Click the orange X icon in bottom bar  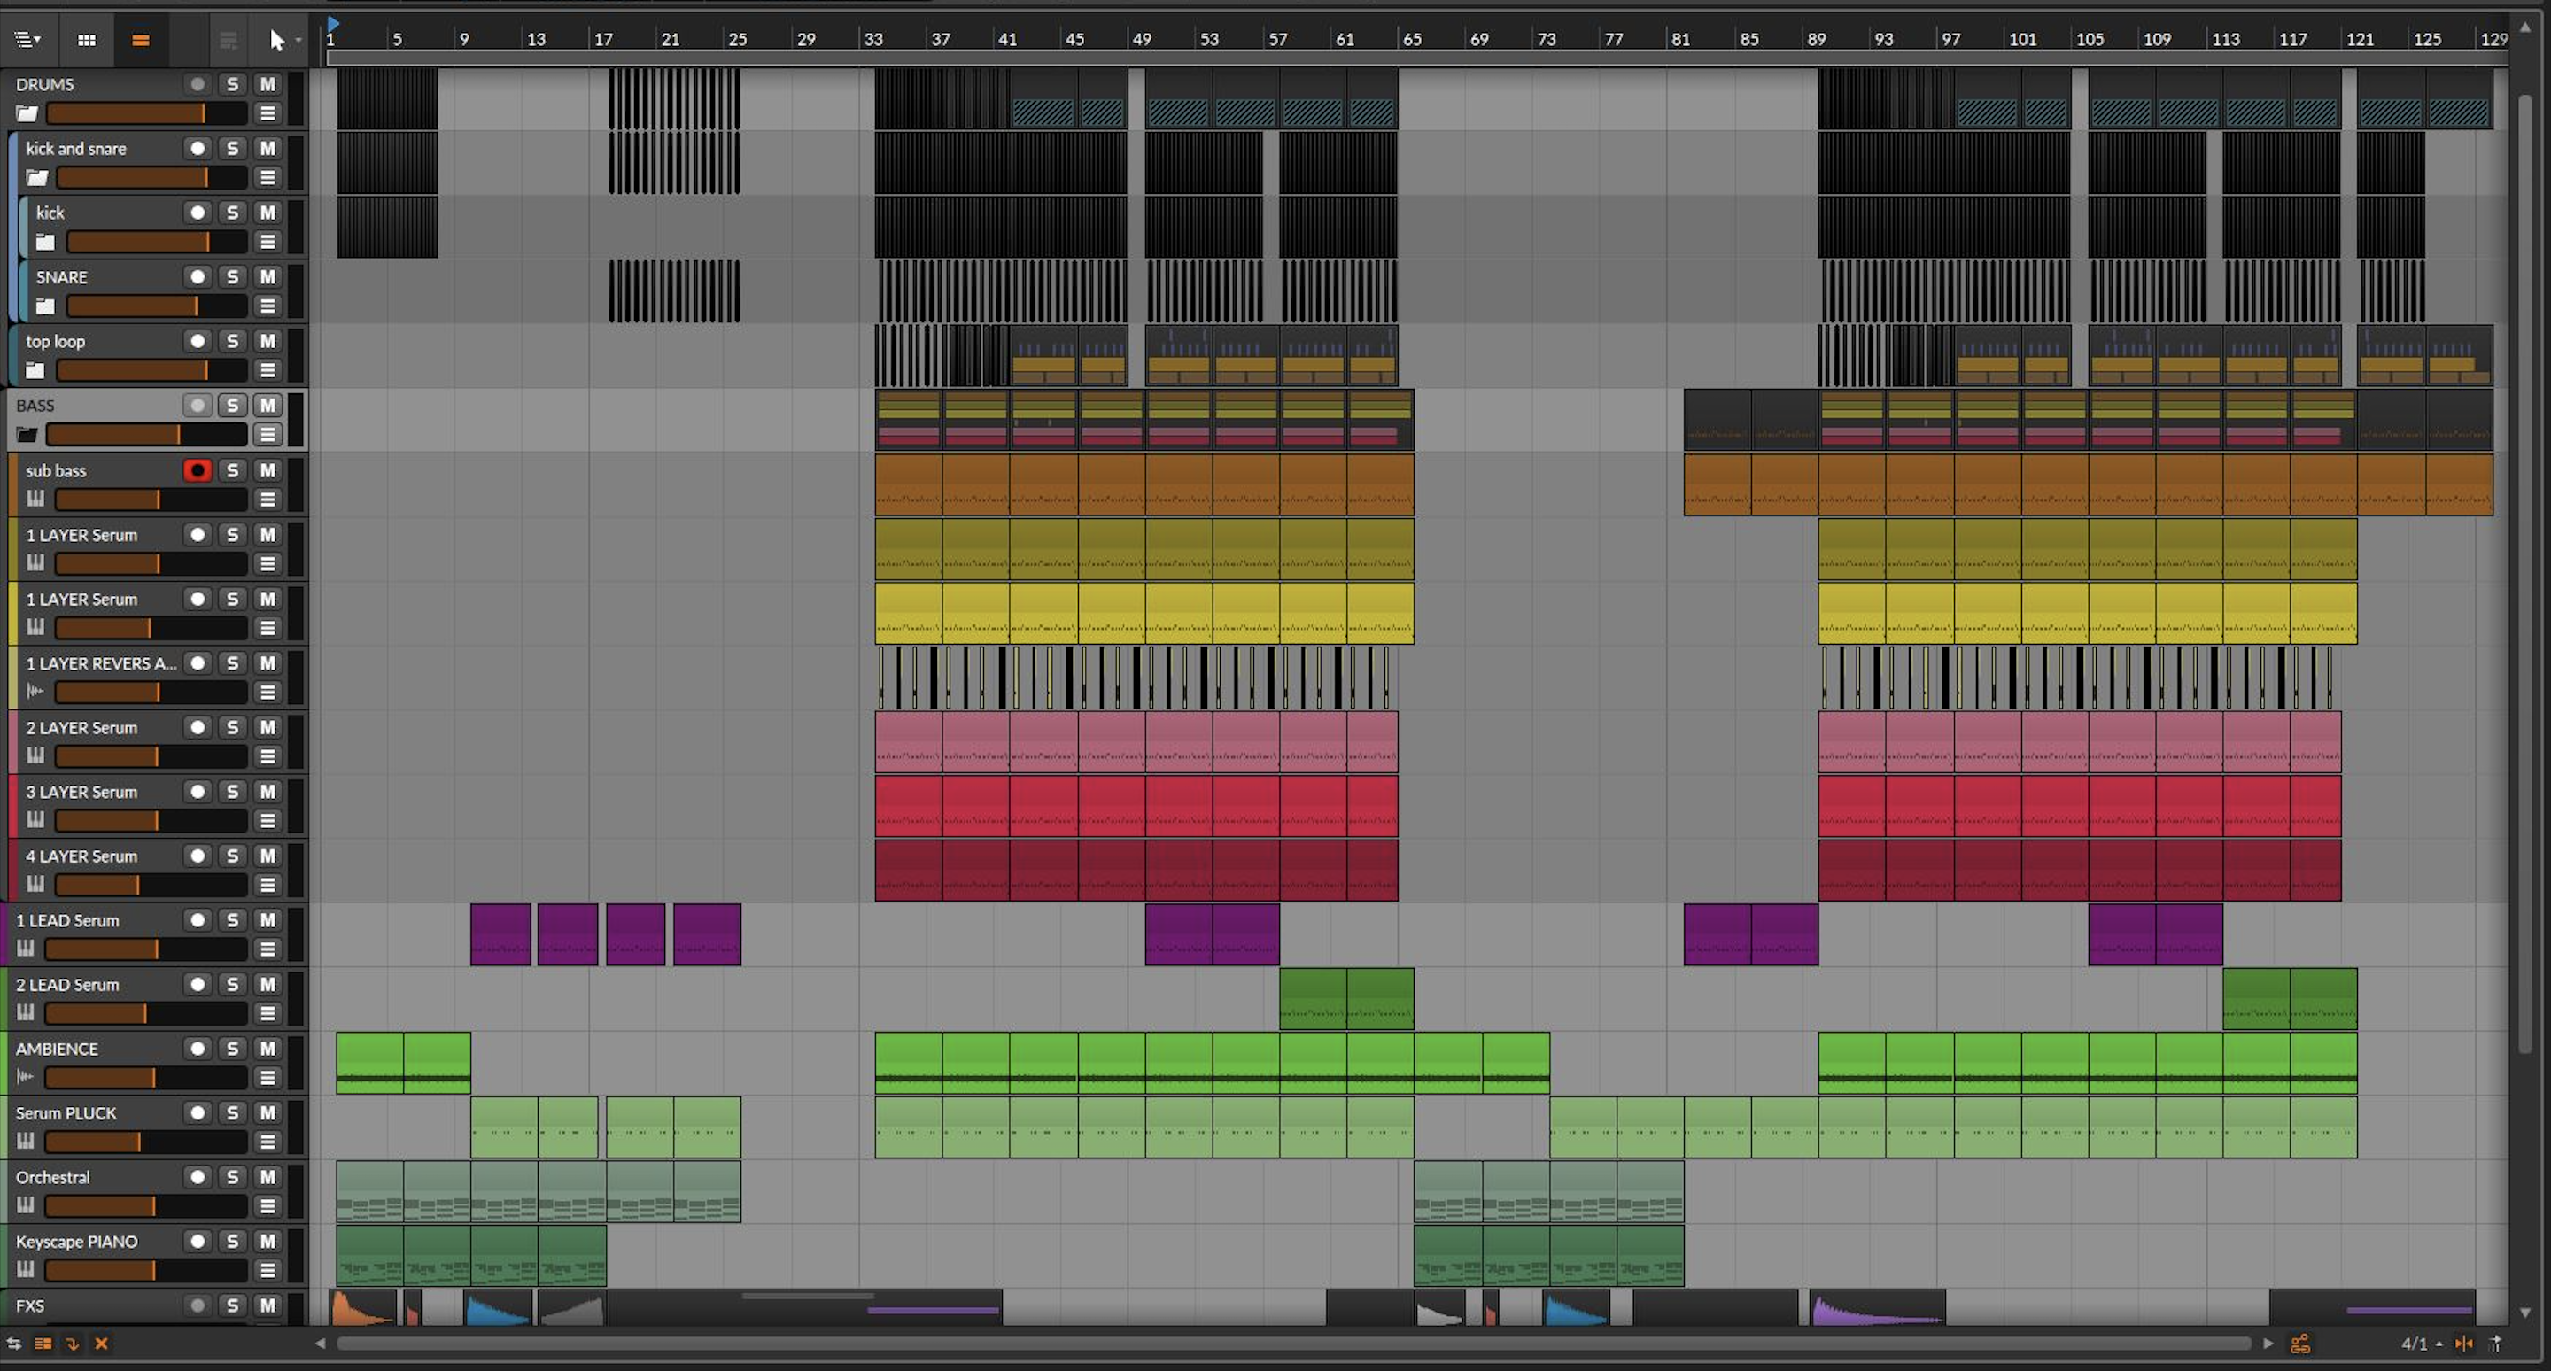[101, 1344]
